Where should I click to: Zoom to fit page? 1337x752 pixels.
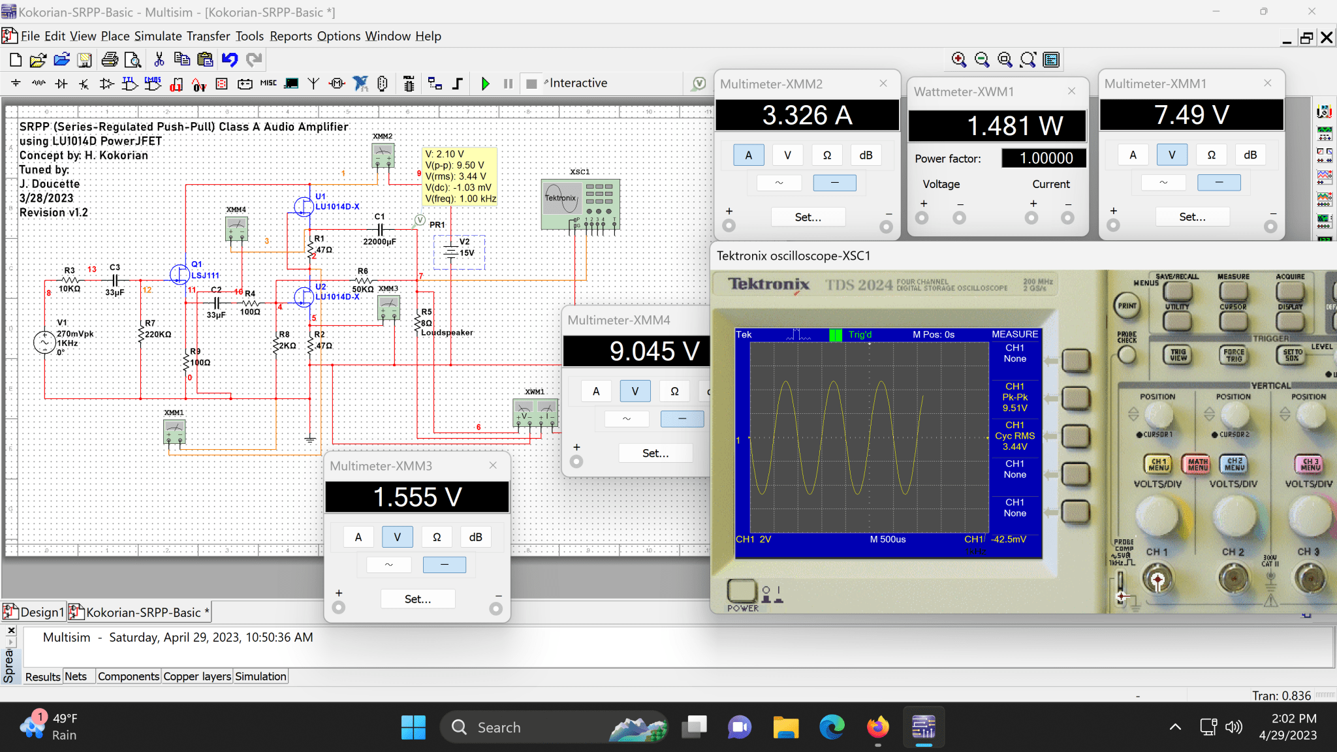1028,60
